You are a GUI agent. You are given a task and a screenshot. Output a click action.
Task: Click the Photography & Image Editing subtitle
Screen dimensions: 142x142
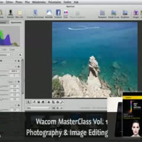[67, 133]
